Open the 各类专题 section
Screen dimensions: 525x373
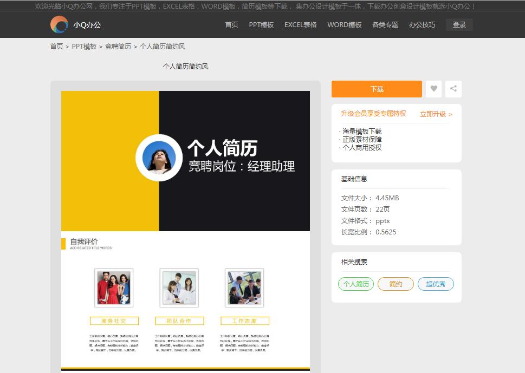click(x=385, y=24)
